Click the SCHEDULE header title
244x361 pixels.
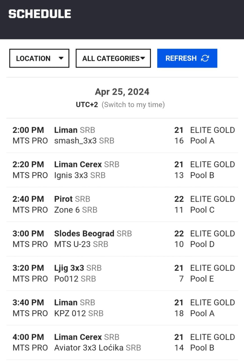click(40, 14)
